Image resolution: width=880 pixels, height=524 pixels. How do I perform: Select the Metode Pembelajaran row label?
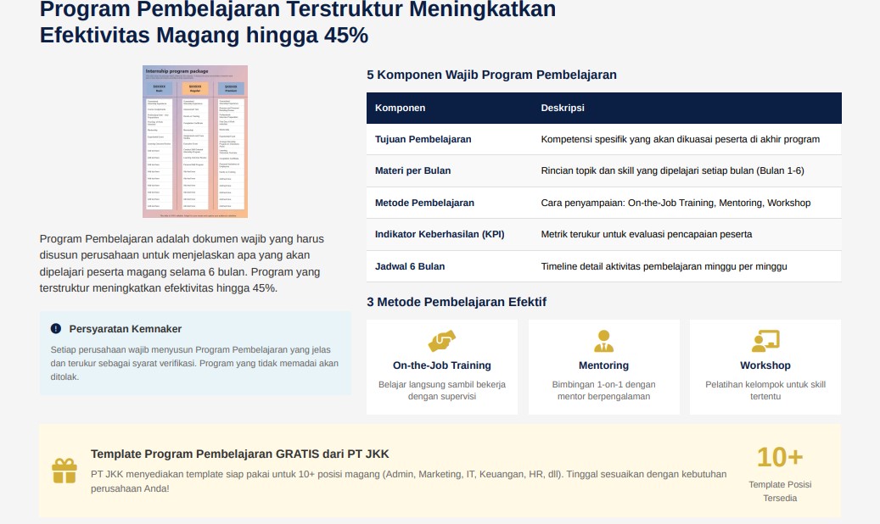(424, 203)
